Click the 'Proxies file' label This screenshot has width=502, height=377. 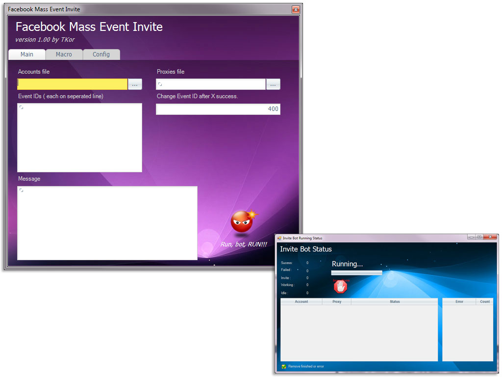coord(171,72)
